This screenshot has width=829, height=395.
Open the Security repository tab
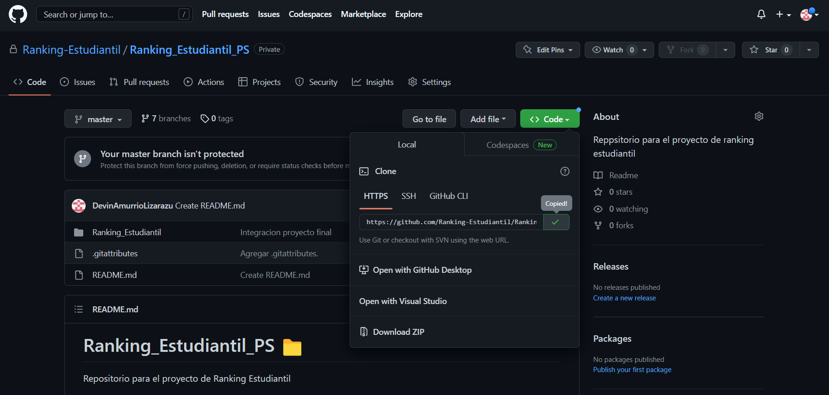pyautogui.click(x=316, y=82)
